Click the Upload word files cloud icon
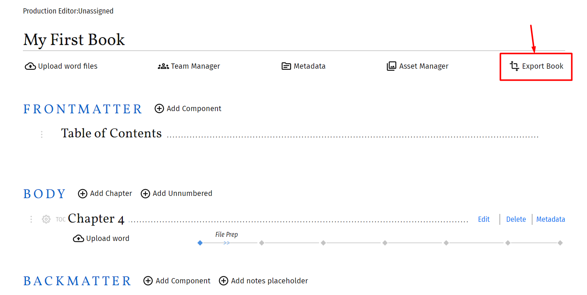Viewport: 587px width, 295px height. point(30,66)
